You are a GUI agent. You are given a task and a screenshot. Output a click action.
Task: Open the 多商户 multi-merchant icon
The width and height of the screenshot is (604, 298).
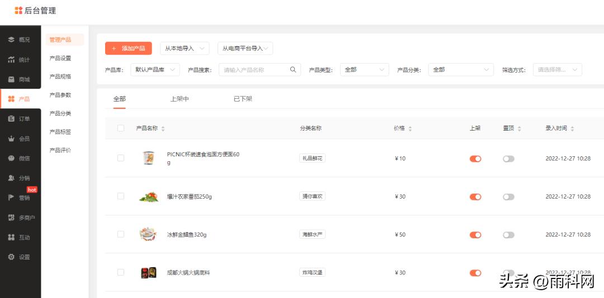tap(11, 218)
